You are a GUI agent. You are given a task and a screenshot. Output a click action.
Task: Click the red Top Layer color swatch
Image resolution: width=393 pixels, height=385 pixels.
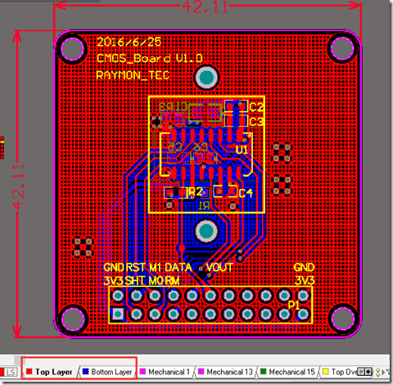29,372
